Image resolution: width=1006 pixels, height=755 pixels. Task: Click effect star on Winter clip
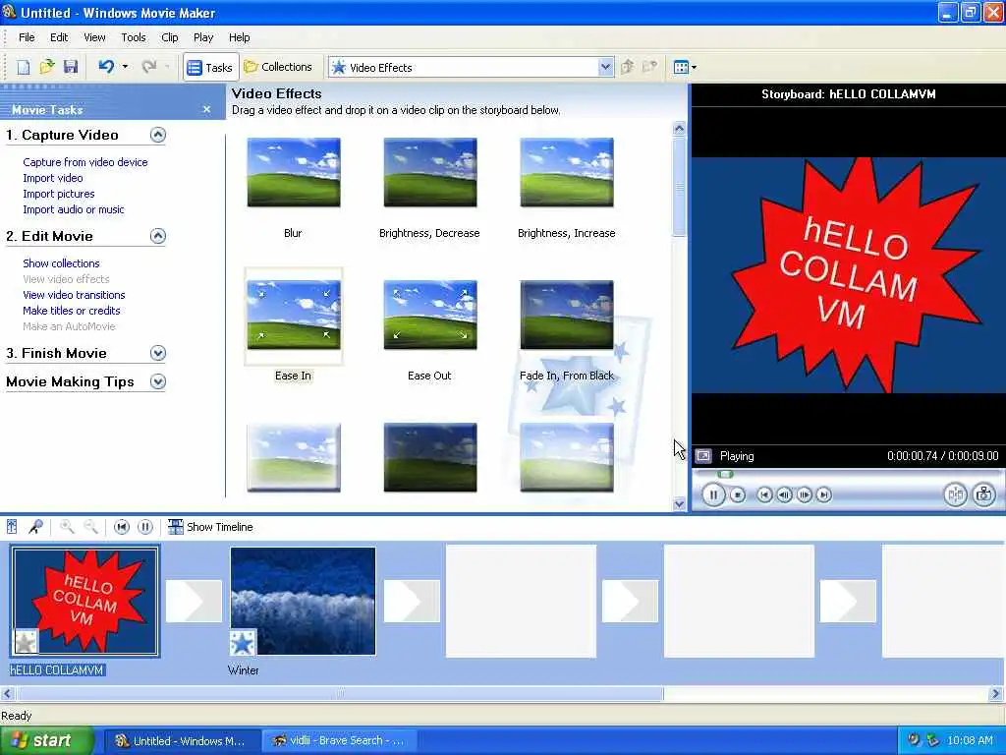pyautogui.click(x=243, y=642)
